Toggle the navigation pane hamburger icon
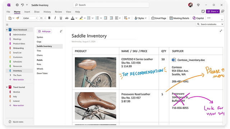The height and width of the screenshot is (129, 230). pyautogui.click(x=7, y=25)
